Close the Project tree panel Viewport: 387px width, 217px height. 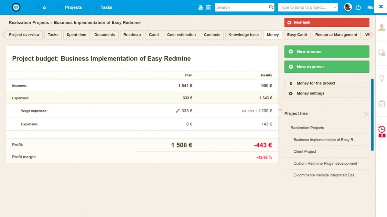[x=366, y=114]
